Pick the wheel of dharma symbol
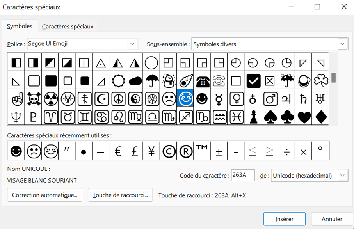 (152, 99)
